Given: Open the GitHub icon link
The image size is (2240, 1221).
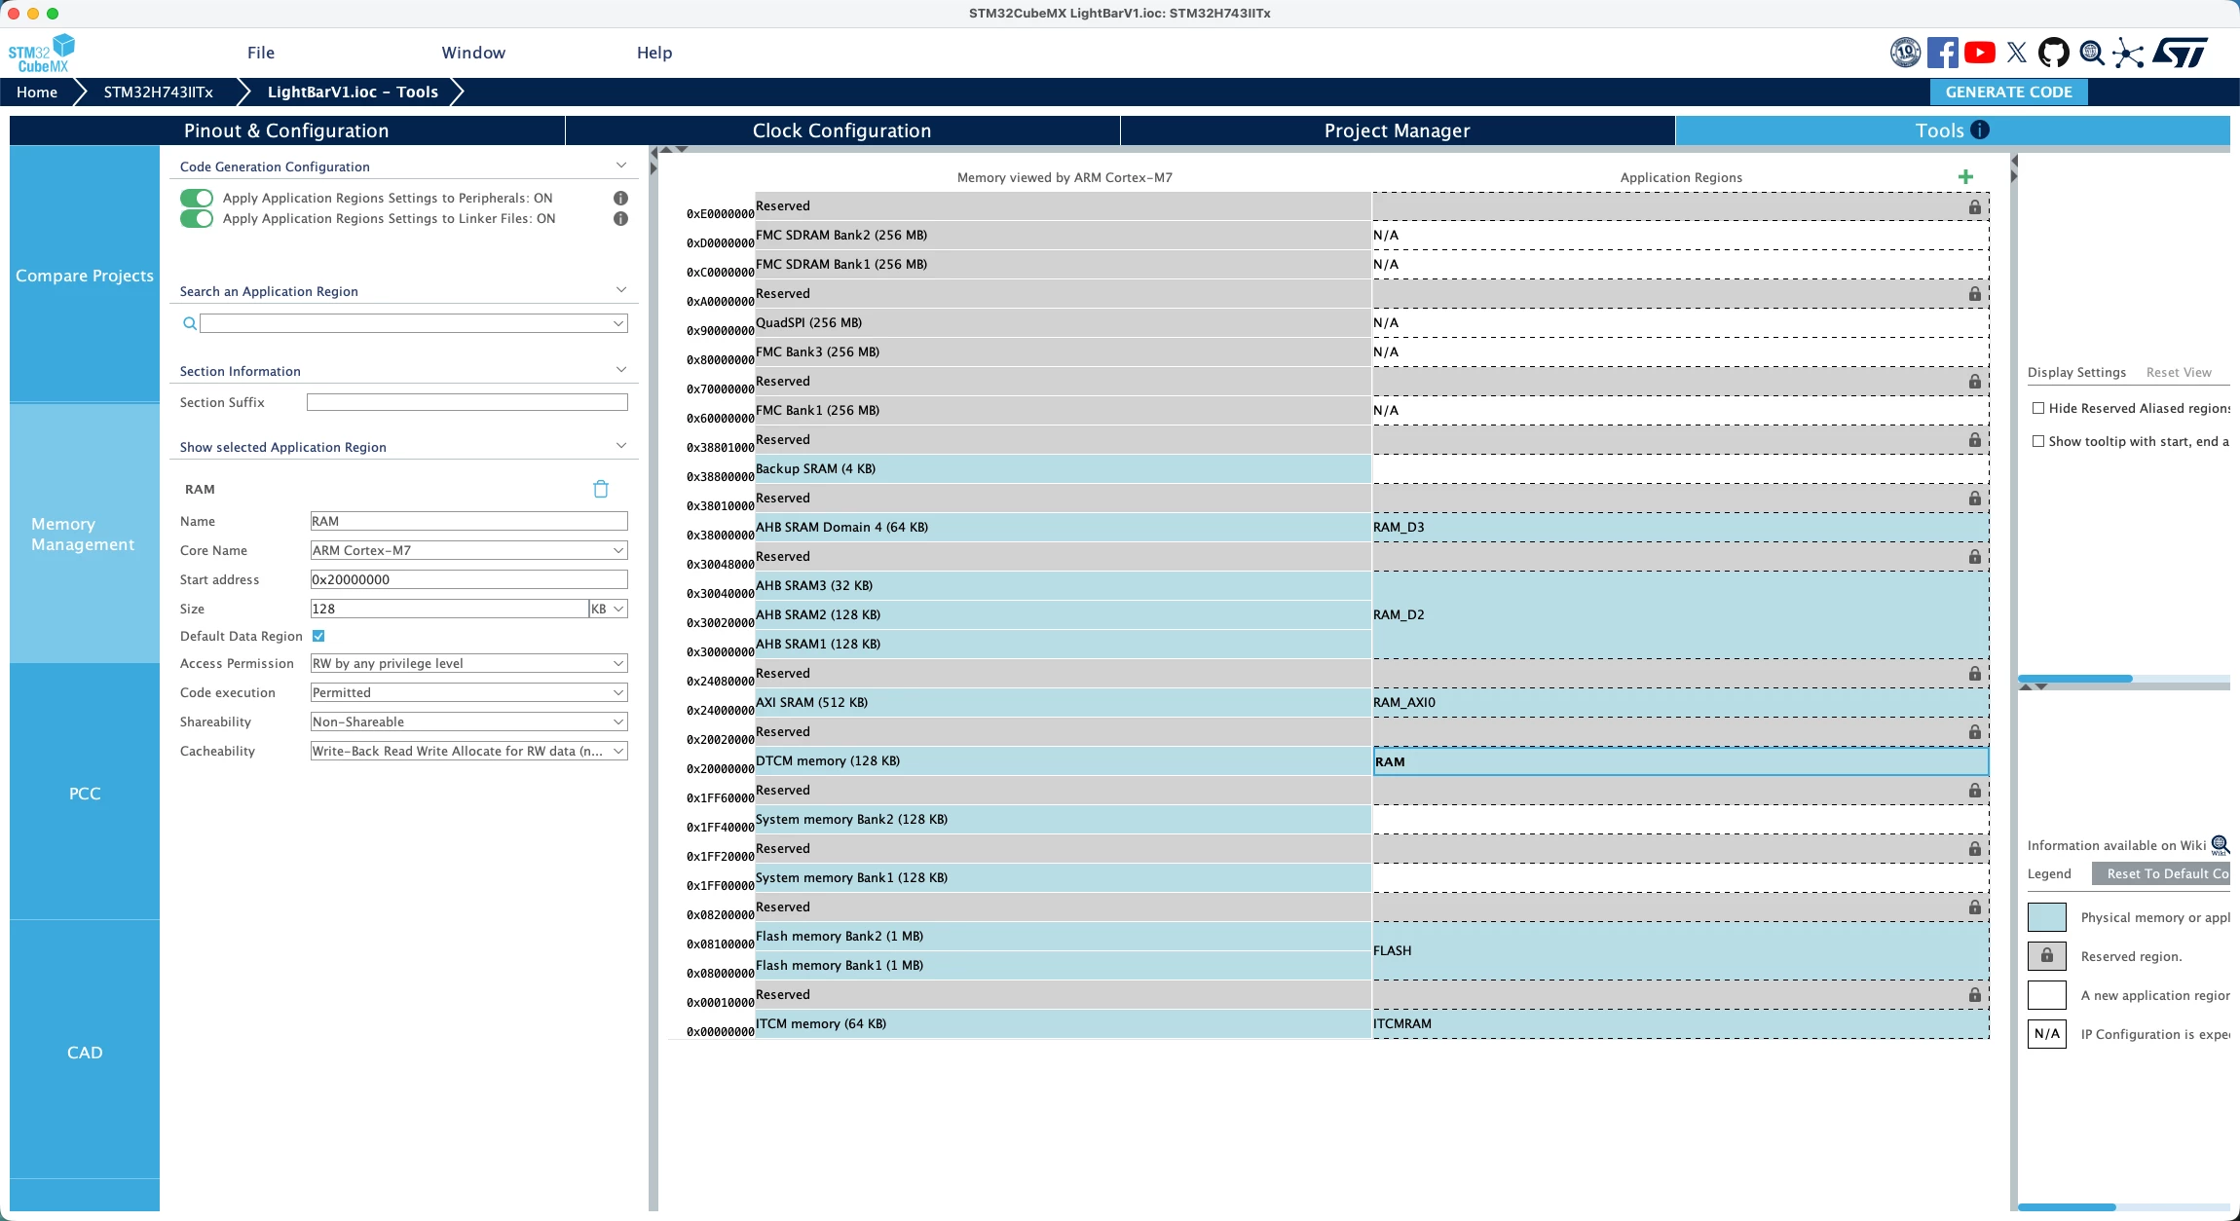Looking at the screenshot, I should coord(2054,53).
